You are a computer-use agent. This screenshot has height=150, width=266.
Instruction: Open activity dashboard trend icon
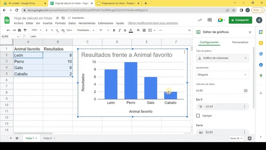point(199,20)
